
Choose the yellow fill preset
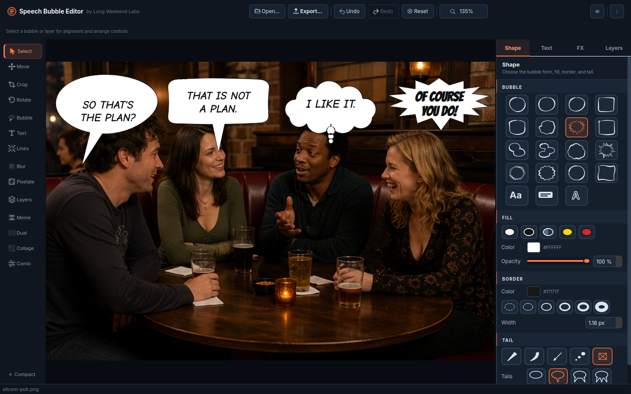click(567, 232)
